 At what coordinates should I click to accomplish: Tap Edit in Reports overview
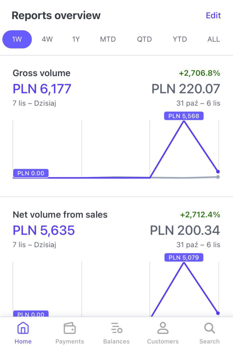coord(213,15)
